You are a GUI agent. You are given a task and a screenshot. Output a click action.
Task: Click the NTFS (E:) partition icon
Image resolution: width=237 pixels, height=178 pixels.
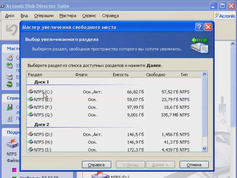point(30,99)
